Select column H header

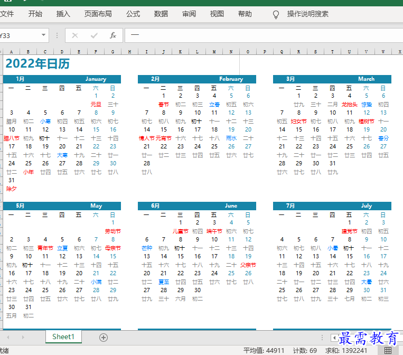coord(129,52)
